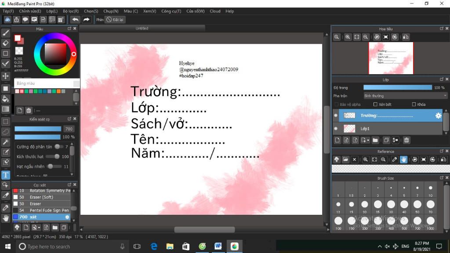Select the Brush tool in left toolbar

(x=5, y=33)
